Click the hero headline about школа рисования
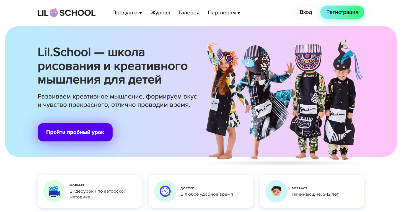This screenshot has width=409, height=212. (113, 66)
